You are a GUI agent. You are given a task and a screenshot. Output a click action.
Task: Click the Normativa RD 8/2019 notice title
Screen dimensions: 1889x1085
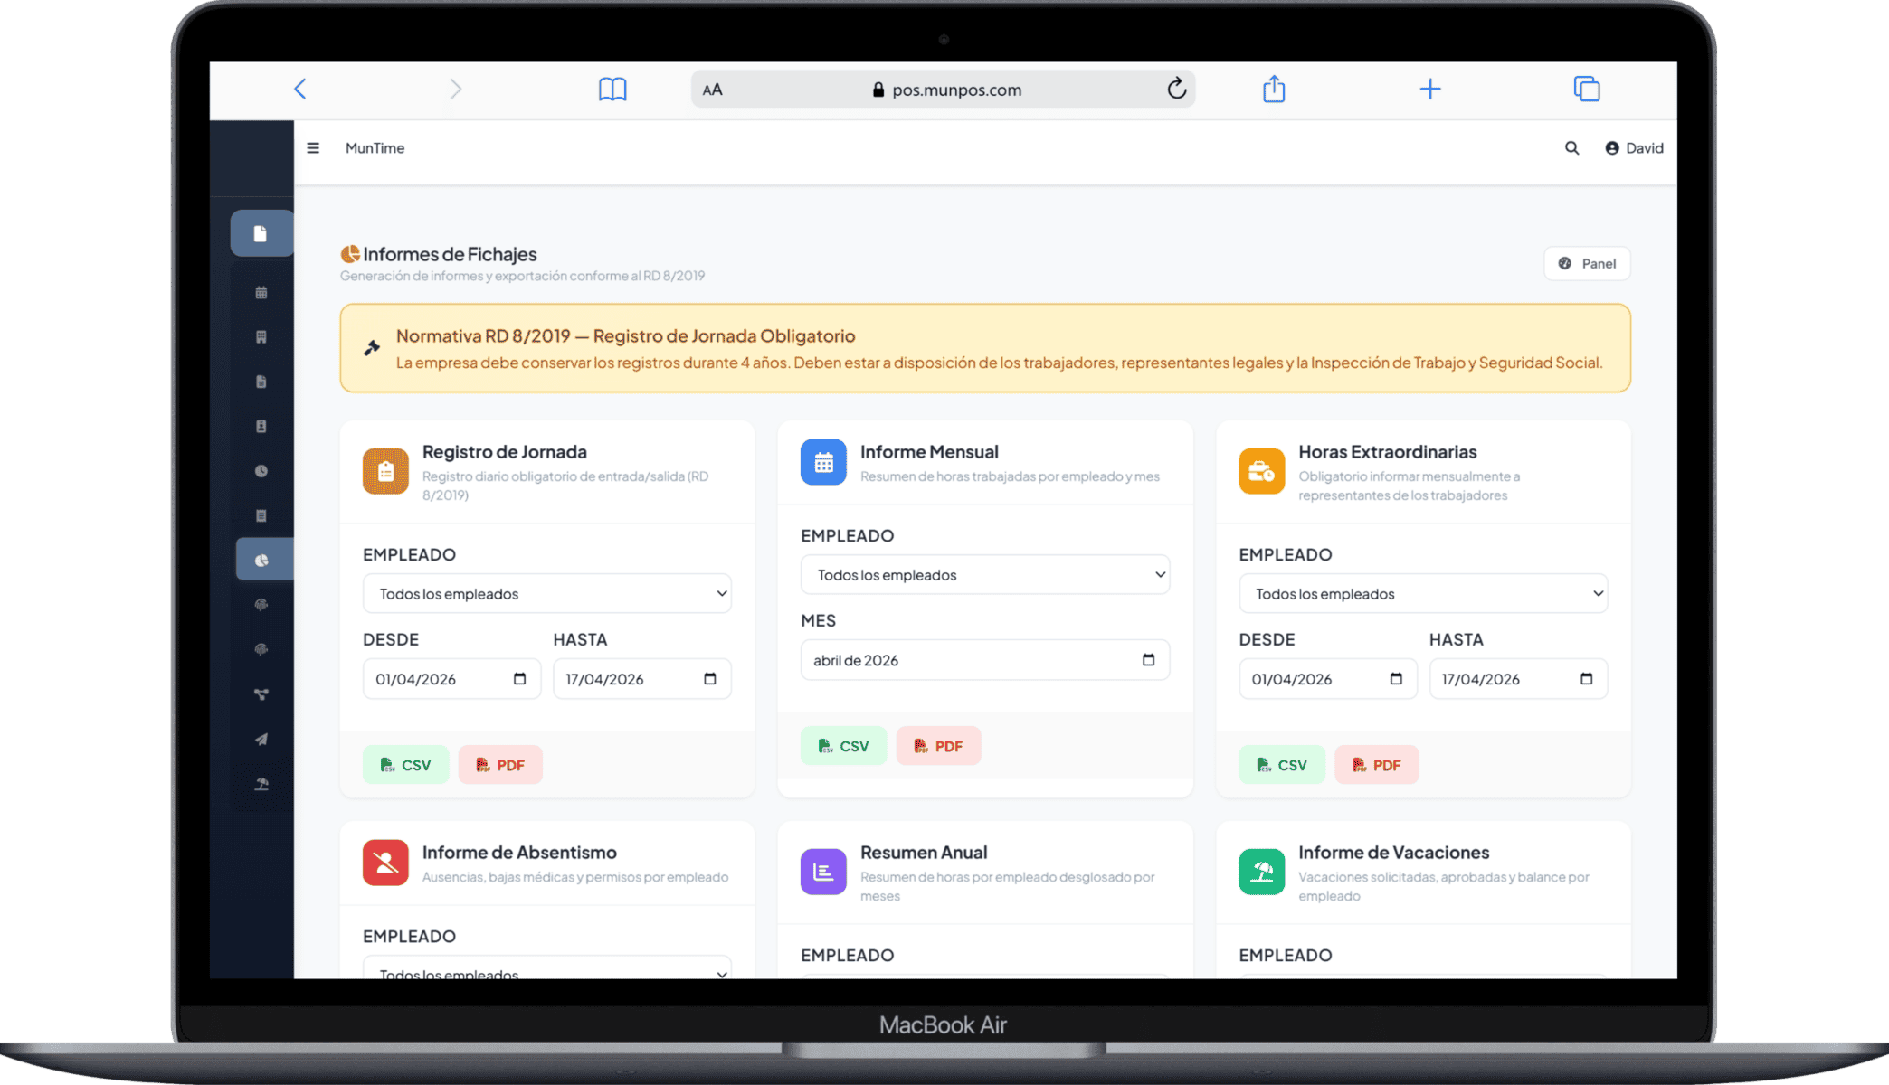click(x=625, y=336)
